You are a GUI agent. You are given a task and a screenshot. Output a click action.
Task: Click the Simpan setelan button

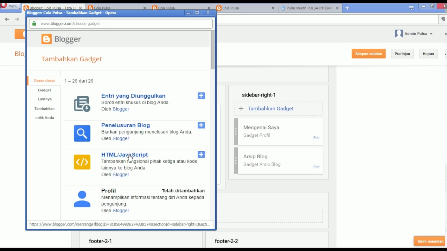coord(368,54)
